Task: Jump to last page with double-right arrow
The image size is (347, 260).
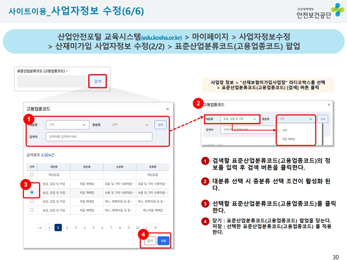Action: 155,227
